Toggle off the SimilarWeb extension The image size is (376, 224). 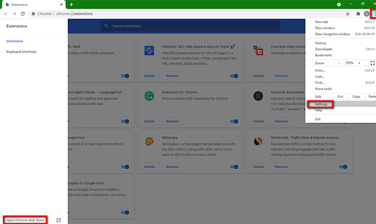pyautogui.click(x=342, y=167)
